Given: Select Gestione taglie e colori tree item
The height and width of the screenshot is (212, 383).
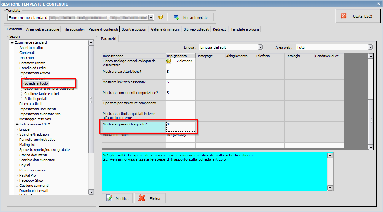Looking at the screenshot, I should pos(41,94).
